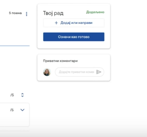
Task: Send the private comment with the arrow icon
Action: point(99,72)
